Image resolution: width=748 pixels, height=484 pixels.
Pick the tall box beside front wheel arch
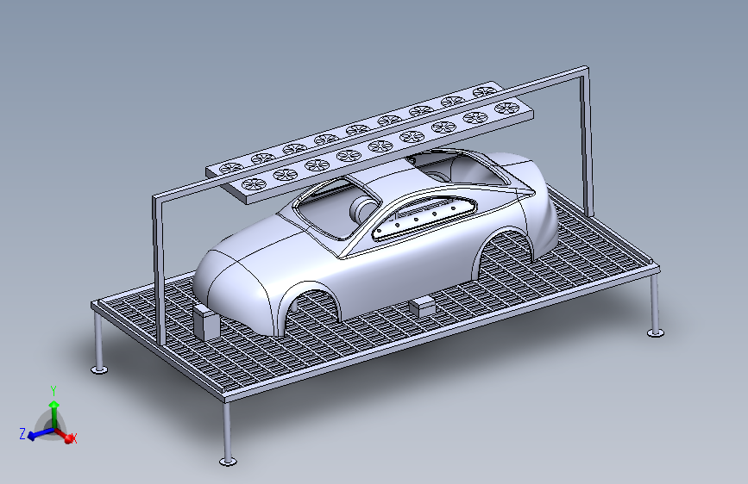206,322
